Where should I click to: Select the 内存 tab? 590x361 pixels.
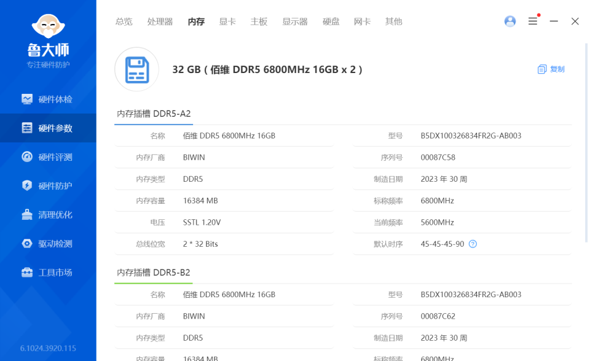coord(196,21)
